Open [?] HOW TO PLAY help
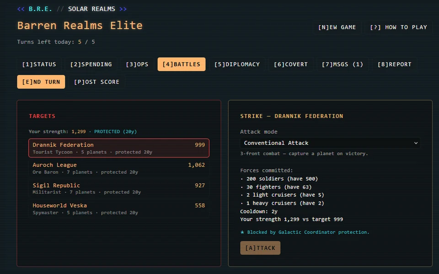 click(398, 27)
